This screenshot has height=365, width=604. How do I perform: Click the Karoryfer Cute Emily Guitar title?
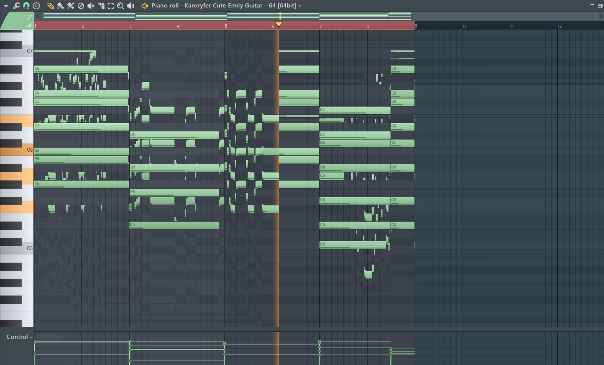pos(224,6)
